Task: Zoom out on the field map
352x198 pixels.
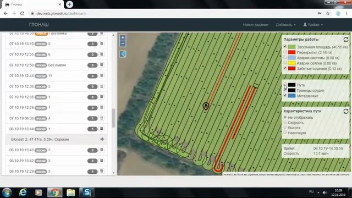Action: [123, 43]
